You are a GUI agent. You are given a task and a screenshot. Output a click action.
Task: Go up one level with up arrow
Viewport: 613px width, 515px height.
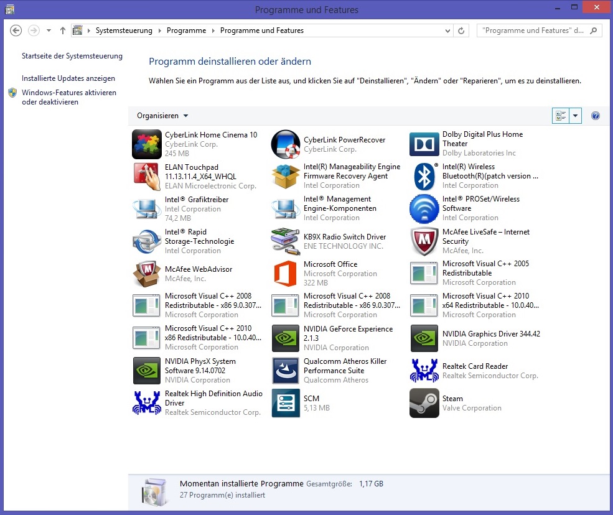click(x=63, y=30)
